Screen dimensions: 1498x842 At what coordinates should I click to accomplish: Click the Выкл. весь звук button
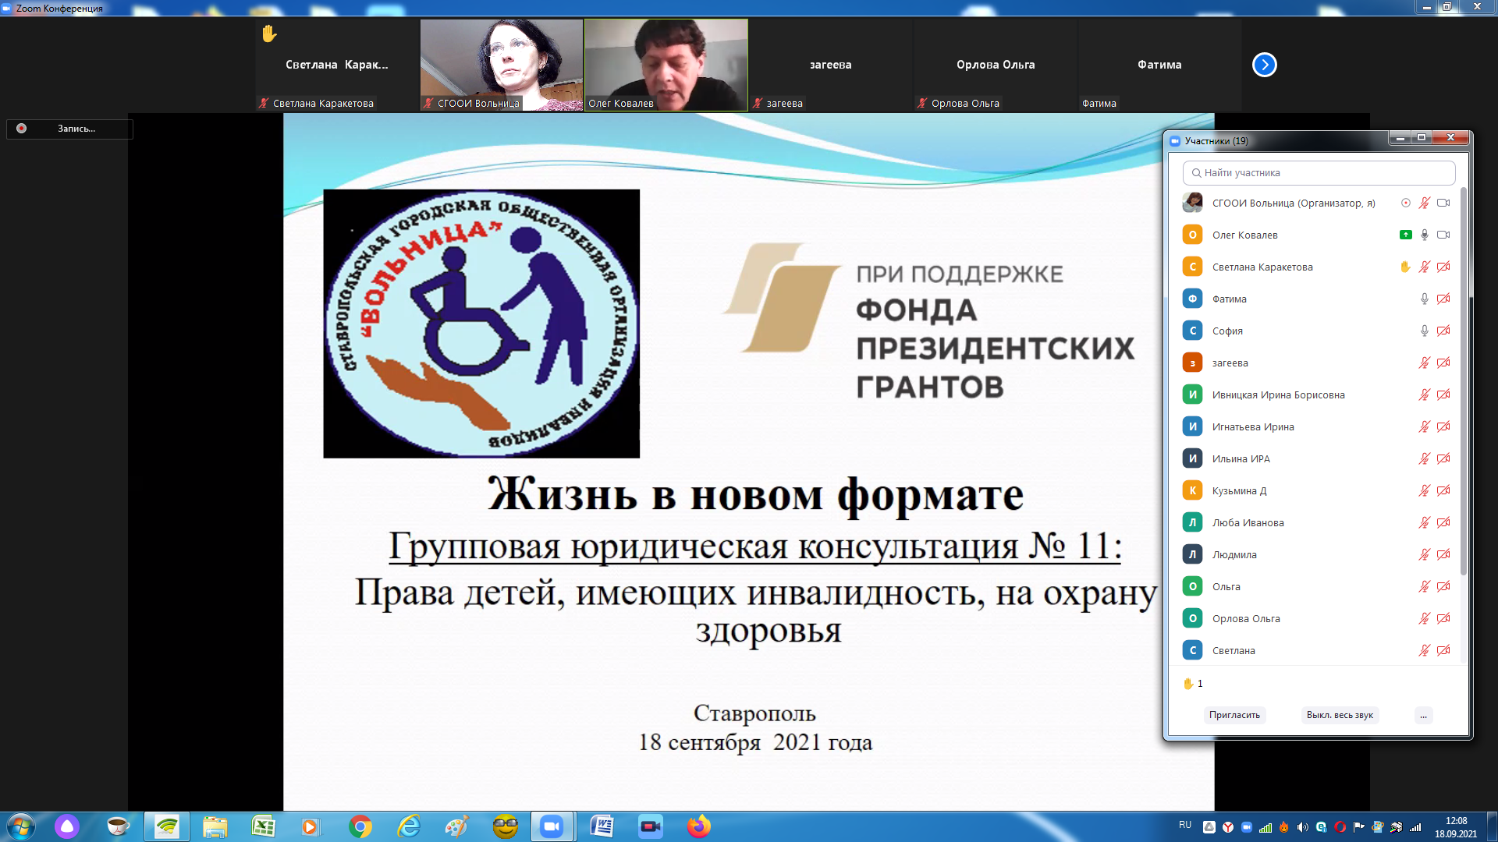1340,715
